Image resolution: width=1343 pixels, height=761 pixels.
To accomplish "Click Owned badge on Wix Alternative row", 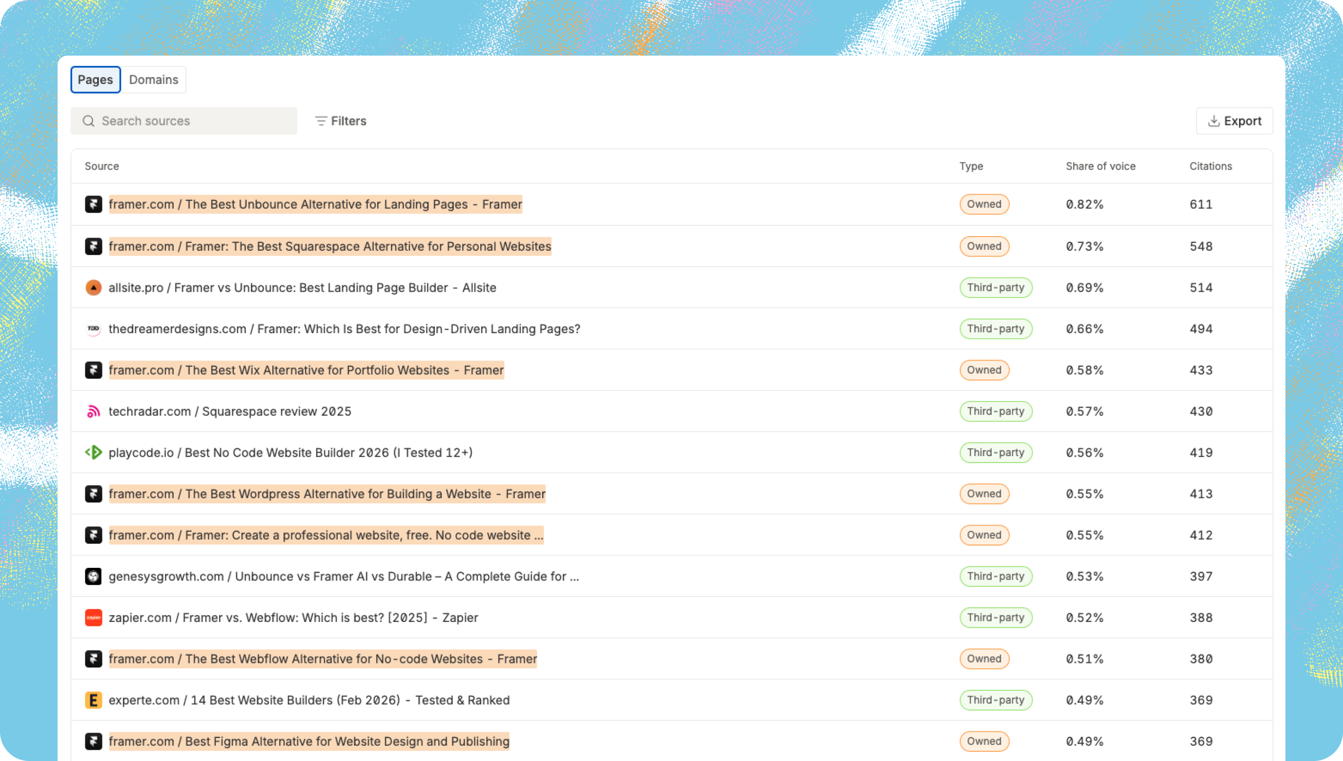I will coord(984,370).
